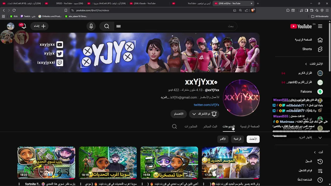Viewport: 331px width, 186px height.
Task: Open the browser main menu hamburger
Action: [327, 10]
